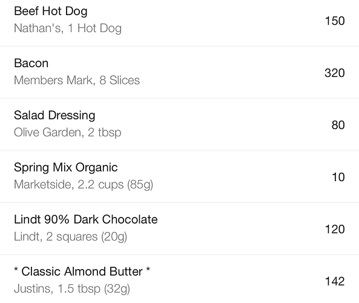The width and height of the screenshot is (359, 303).
Task: Click the 10 calorie value for Spring Mix
Action: [x=338, y=177]
